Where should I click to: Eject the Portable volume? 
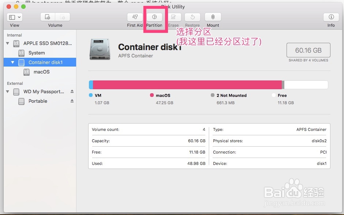72,101
